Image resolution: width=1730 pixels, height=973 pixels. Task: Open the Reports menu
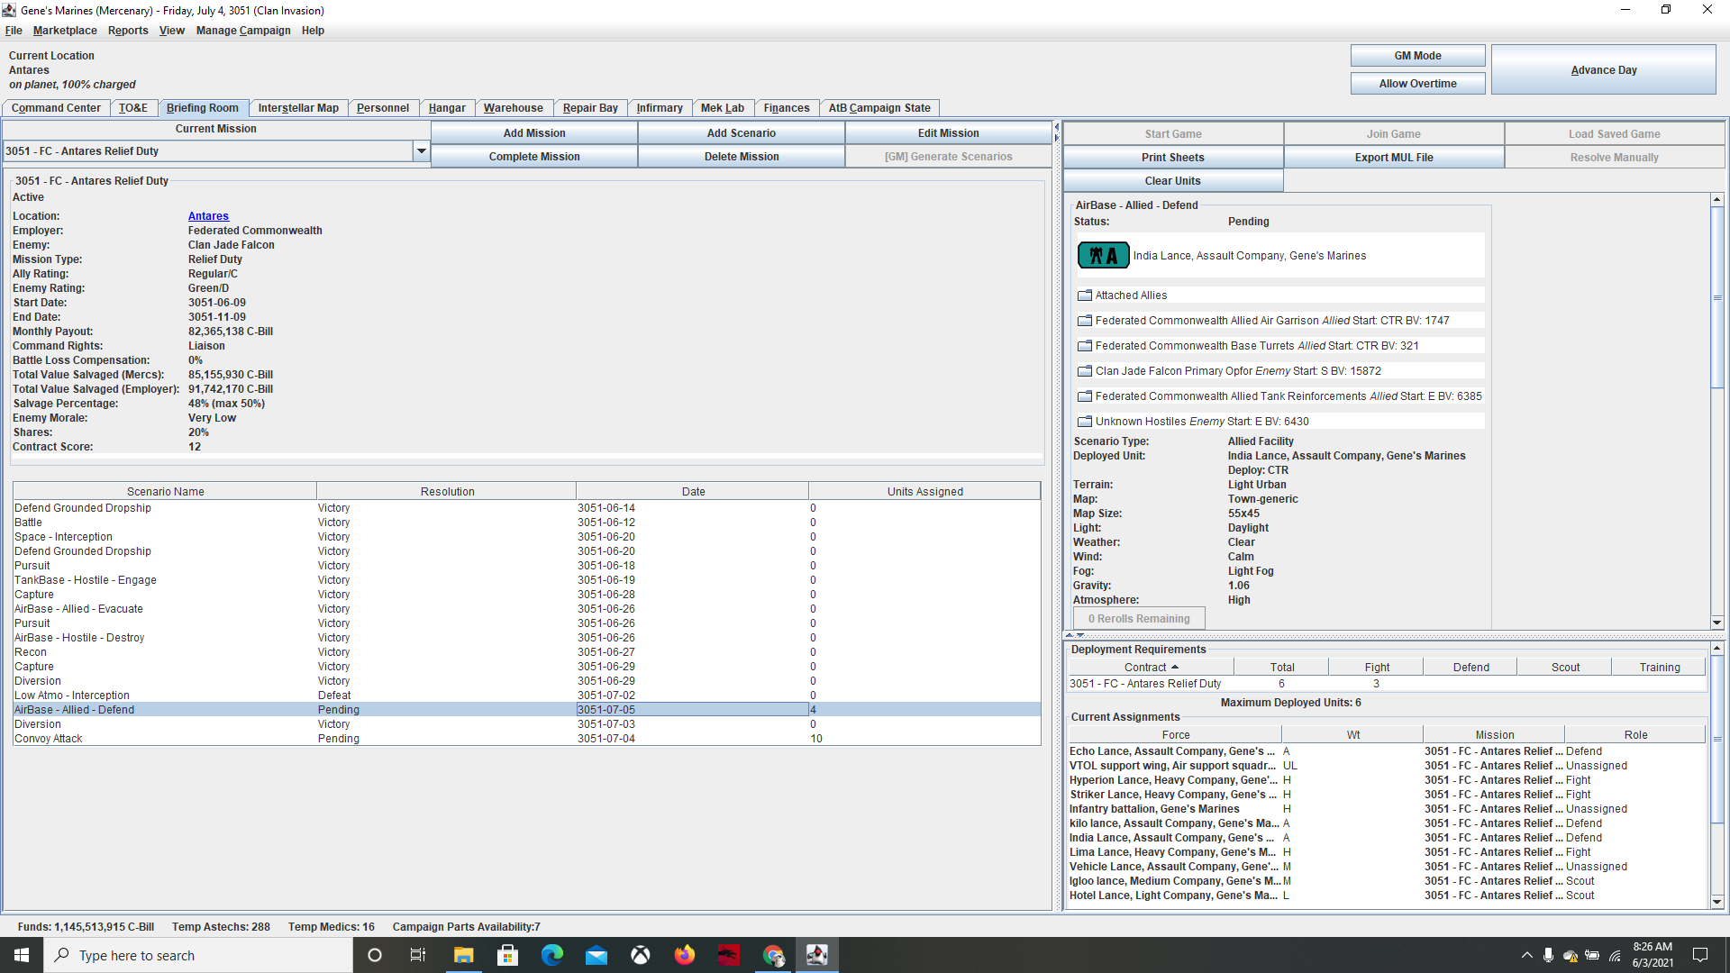128,31
